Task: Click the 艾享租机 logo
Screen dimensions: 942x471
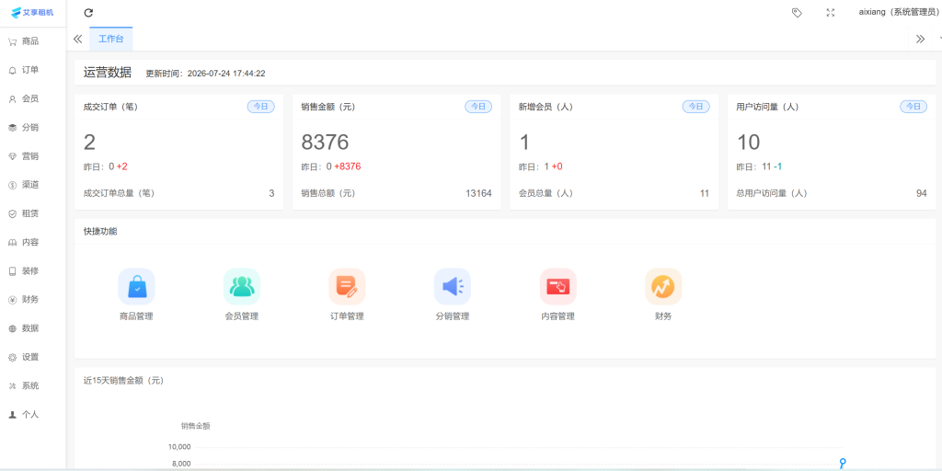Action: coord(32,13)
